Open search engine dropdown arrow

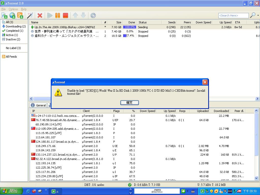point(258,15)
